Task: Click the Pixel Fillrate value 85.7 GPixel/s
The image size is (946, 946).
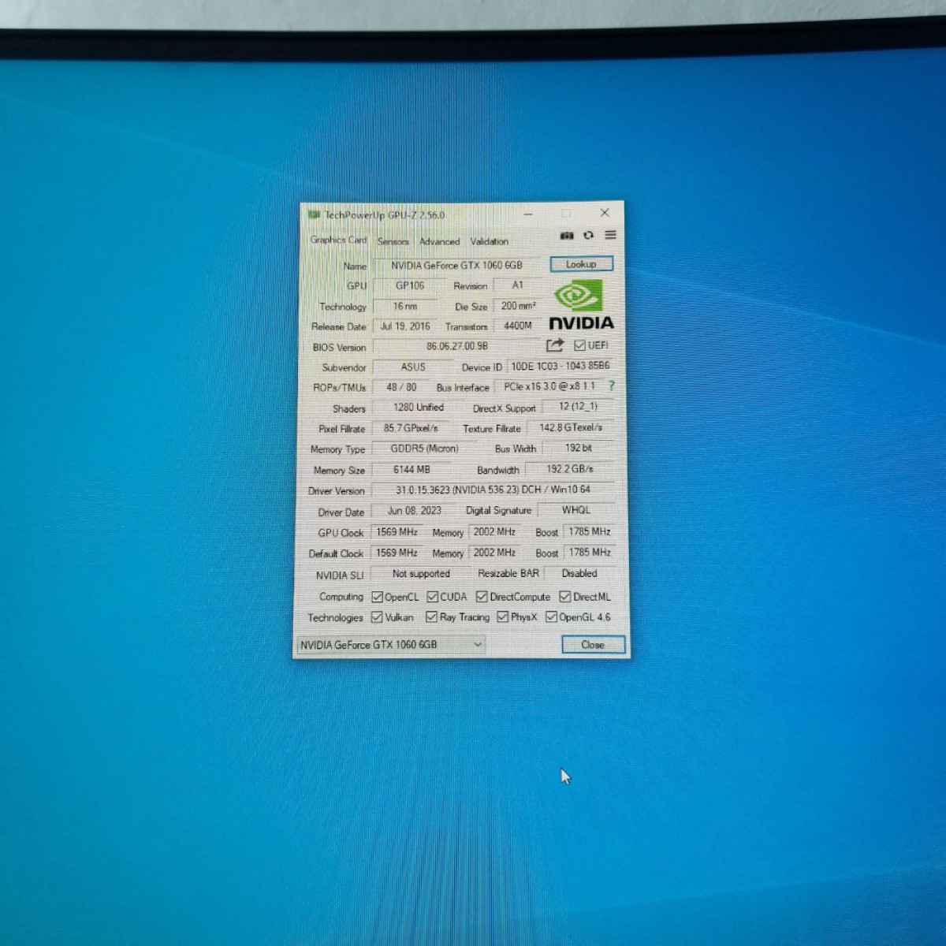Action: [x=411, y=428]
